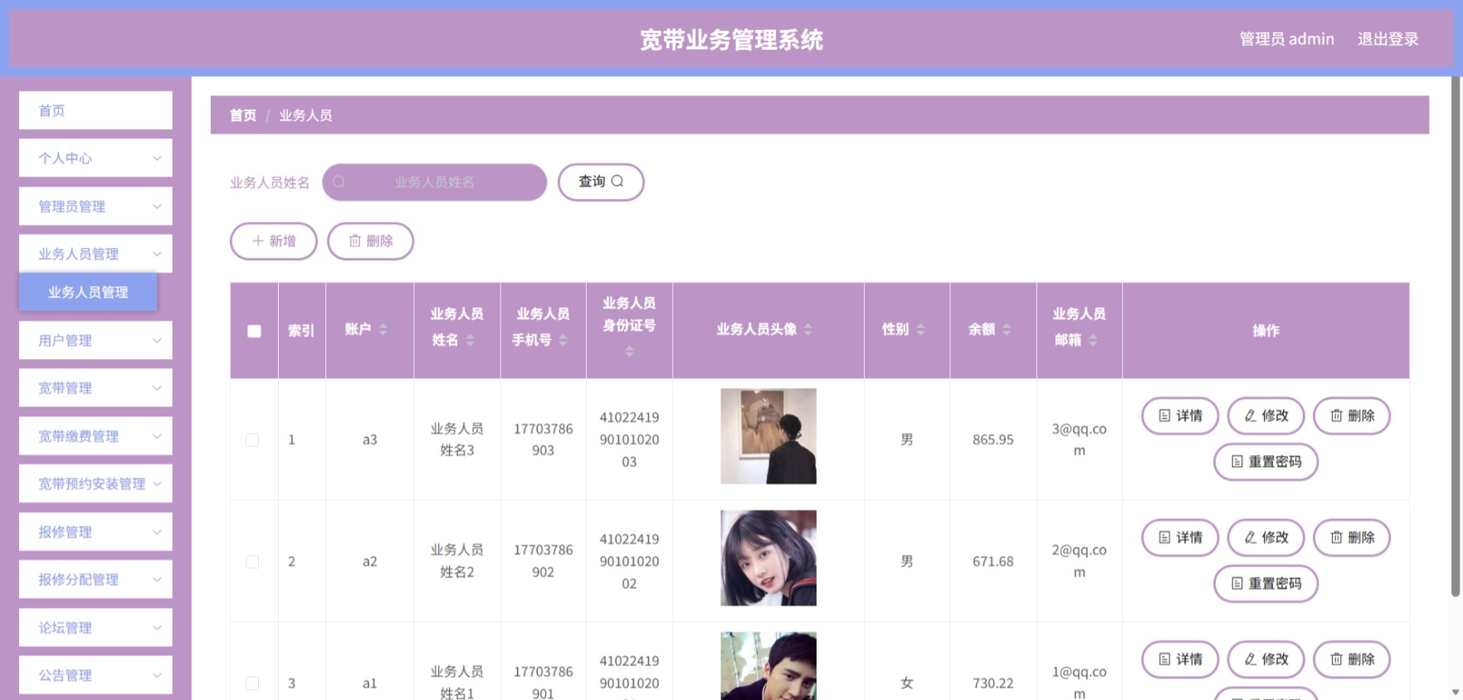Sort by 账户 column arrows
This screenshot has height=700, width=1463.
click(x=383, y=330)
